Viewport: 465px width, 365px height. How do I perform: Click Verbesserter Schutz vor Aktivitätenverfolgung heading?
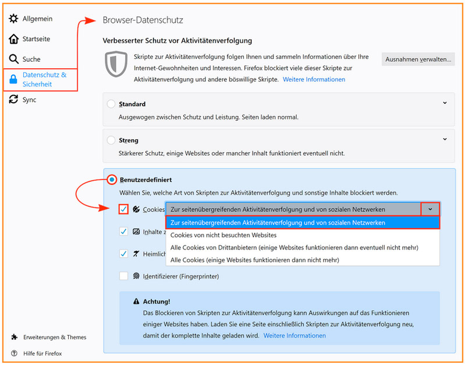[178, 41]
